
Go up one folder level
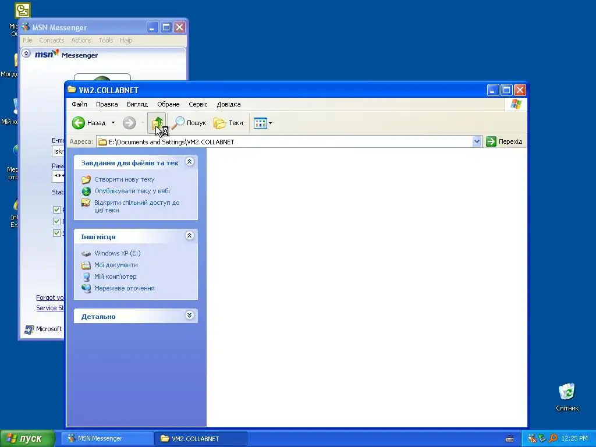point(157,123)
